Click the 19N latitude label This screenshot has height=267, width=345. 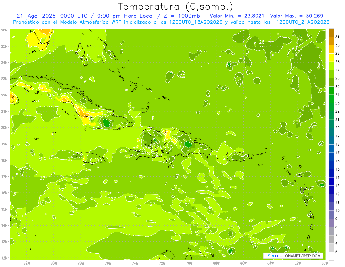[4, 144]
